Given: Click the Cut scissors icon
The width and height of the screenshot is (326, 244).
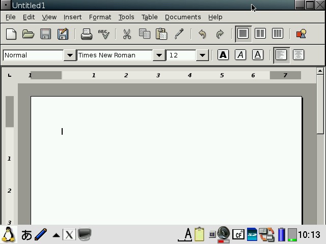Looking at the screenshot, I should 127,34.
